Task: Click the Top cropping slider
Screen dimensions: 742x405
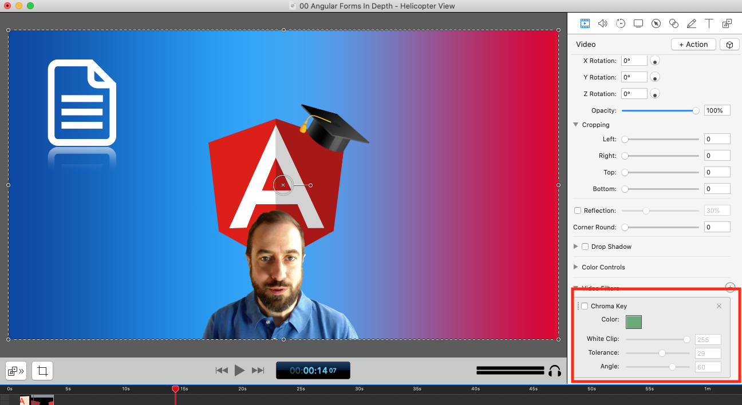Action: [x=661, y=172]
